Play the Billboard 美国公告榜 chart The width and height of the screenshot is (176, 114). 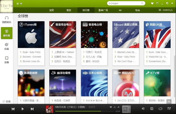pyautogui.click(x=135, y=44)
